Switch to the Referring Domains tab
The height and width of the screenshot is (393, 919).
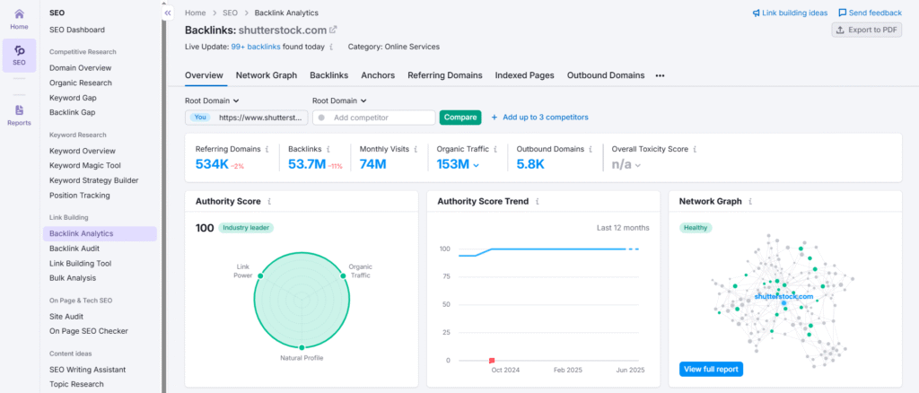445,75
